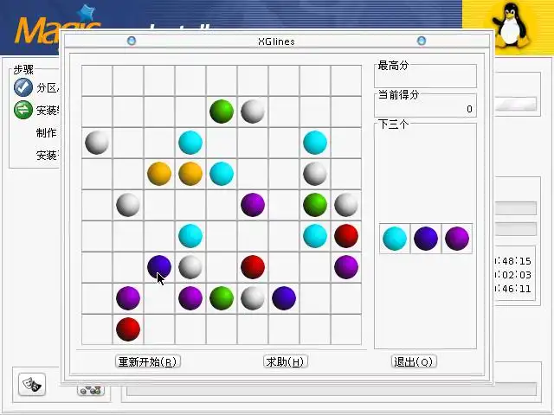The image size is (554, 415).
Task: Quit the game with 退出(Q)
Action: [414, 361]
